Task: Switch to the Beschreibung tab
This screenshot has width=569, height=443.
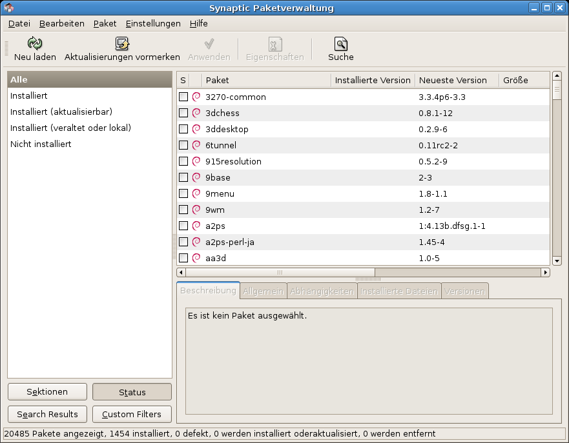Action: pos(208,291)
